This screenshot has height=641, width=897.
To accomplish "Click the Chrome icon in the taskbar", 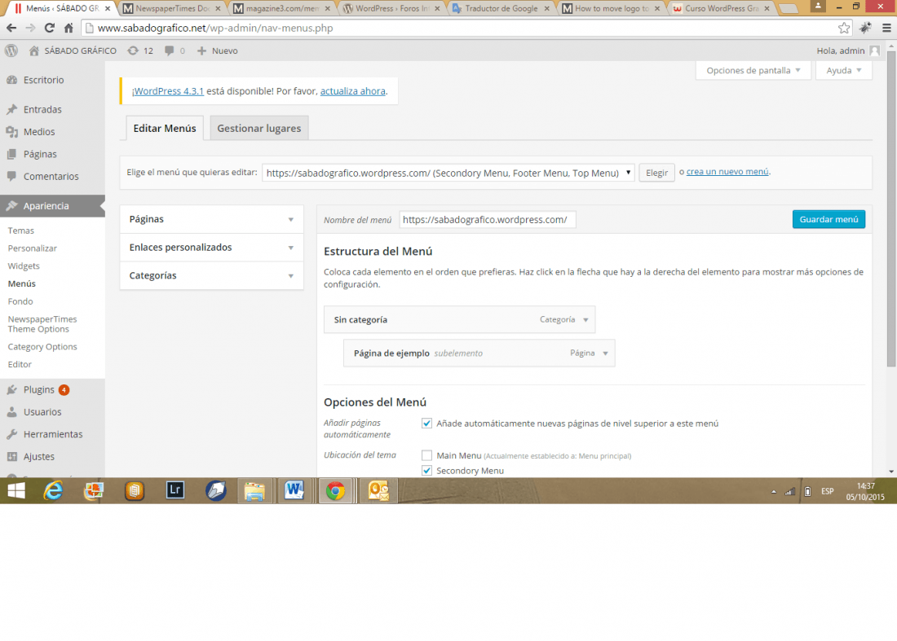I will point(335,491).
